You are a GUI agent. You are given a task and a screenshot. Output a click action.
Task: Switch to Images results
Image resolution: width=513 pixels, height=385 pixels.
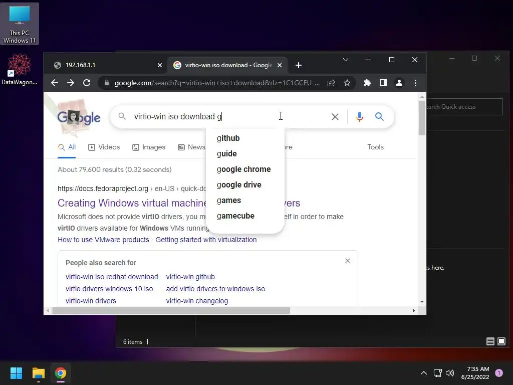pos(148,147)
